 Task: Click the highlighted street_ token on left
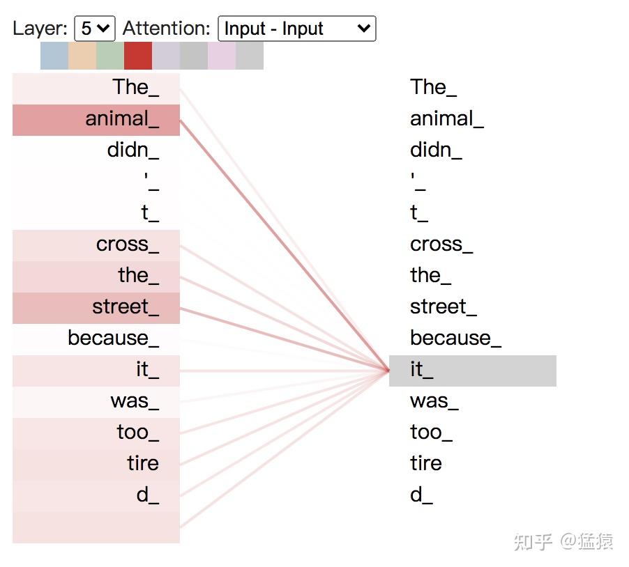pyautogui.click(x=96, y=308)
